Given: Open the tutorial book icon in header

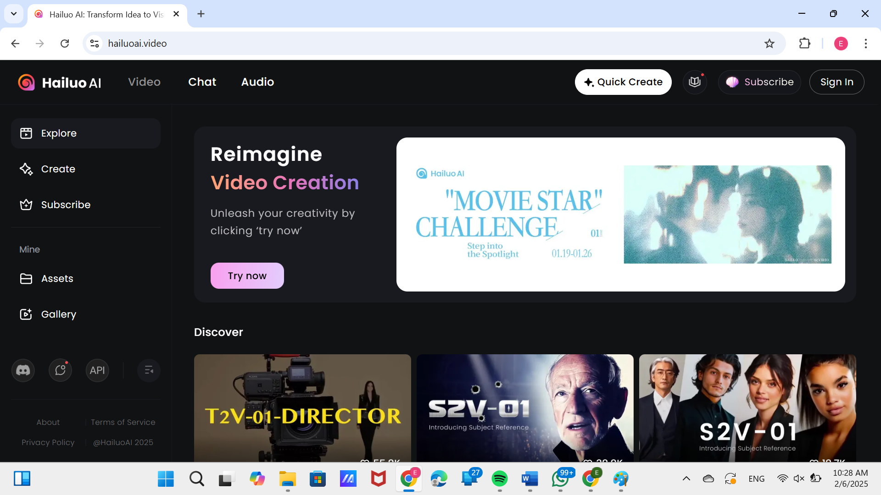Looking at the screenshot, I should click(x=695, y=82).
